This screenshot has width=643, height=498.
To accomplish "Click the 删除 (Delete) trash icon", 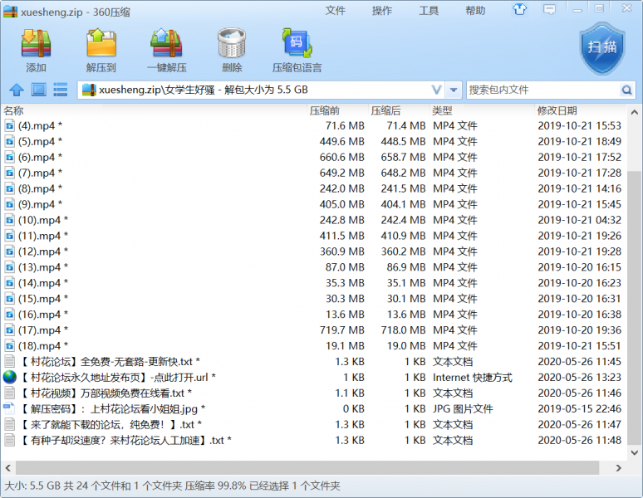I will coord(232,48).
